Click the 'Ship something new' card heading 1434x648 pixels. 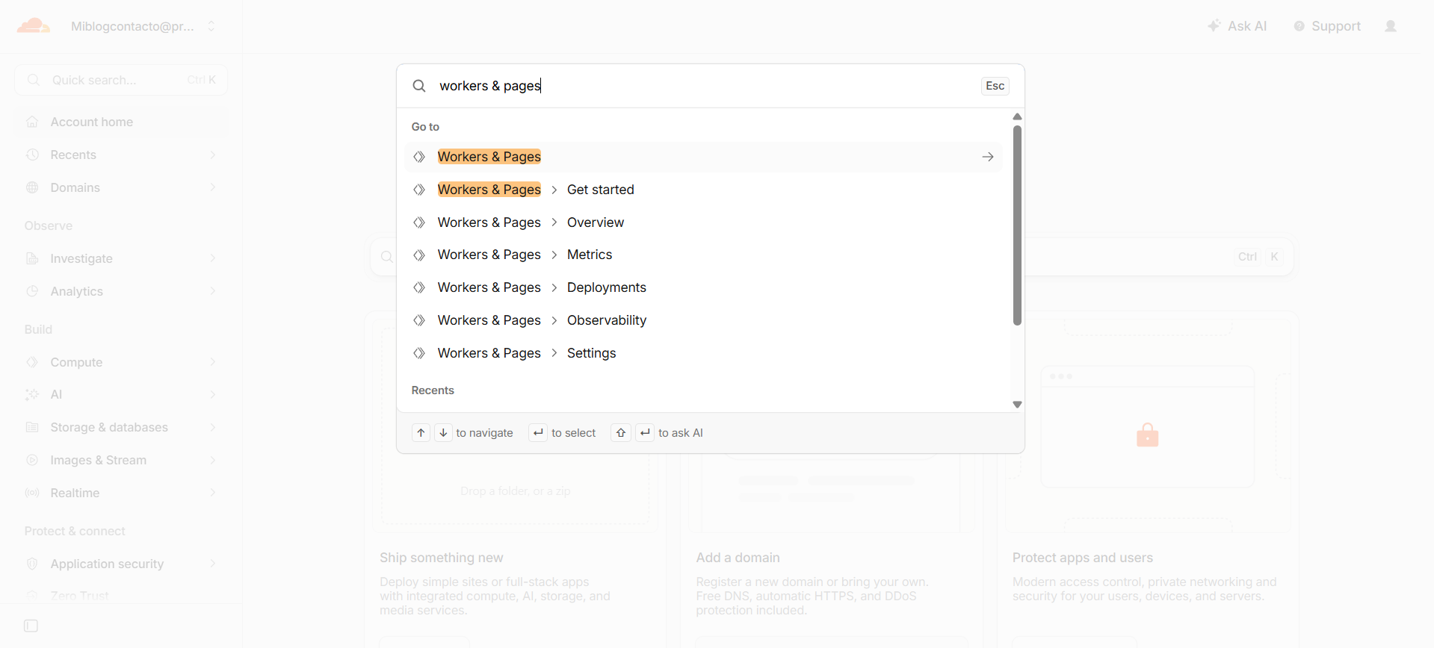tap(442, 558)
